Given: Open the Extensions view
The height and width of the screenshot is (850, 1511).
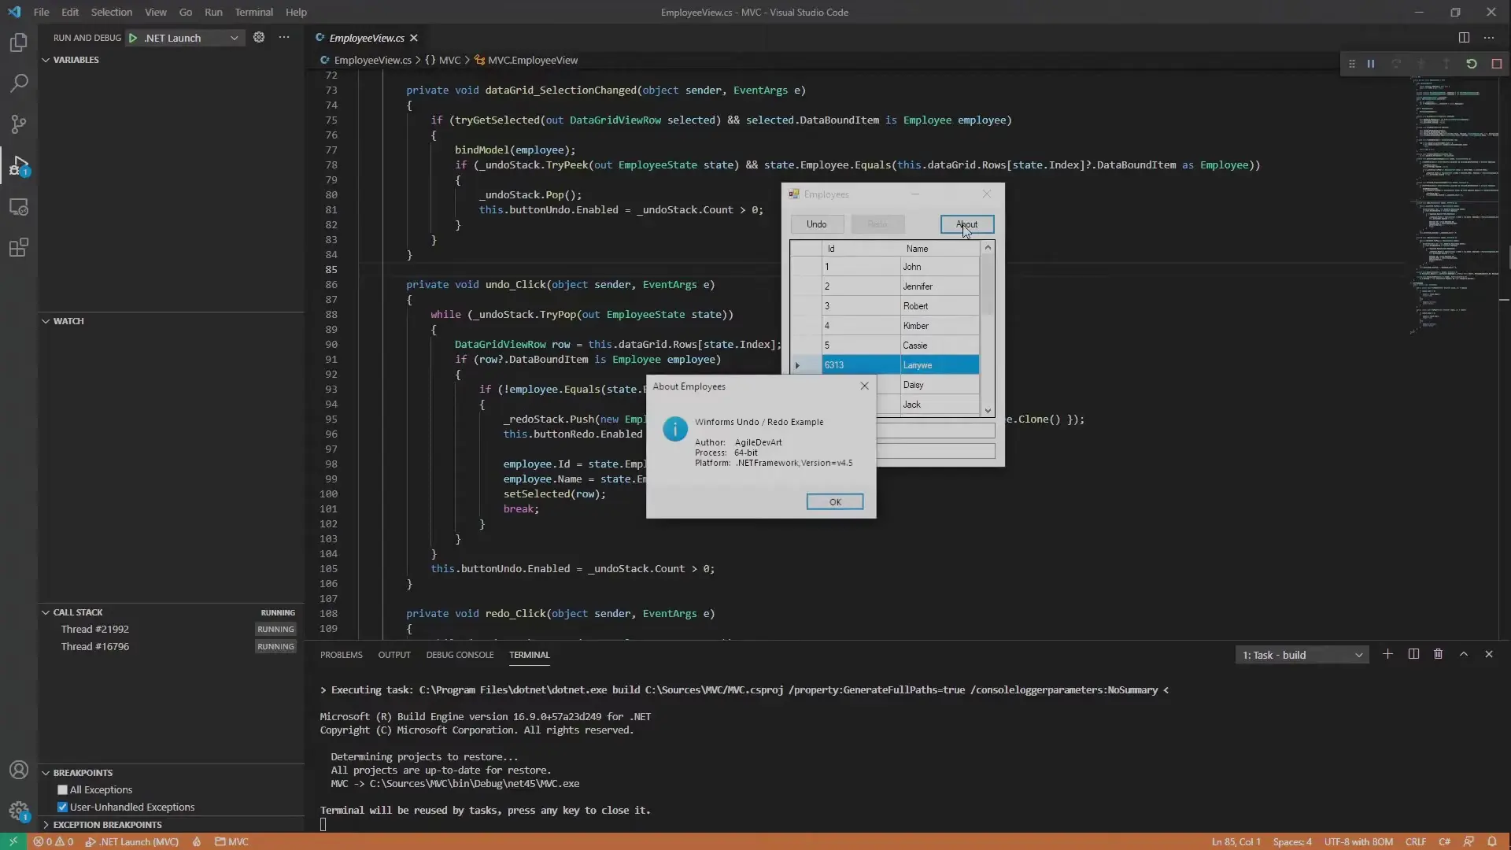Looking at the screenshot, I should click(x=19, y=248).
